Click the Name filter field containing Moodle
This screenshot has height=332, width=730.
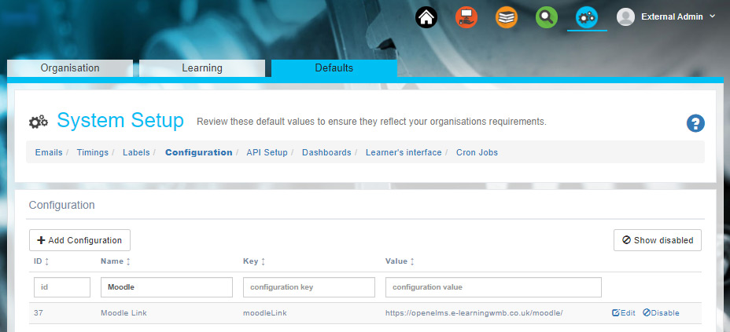click(x=167, y=287)
